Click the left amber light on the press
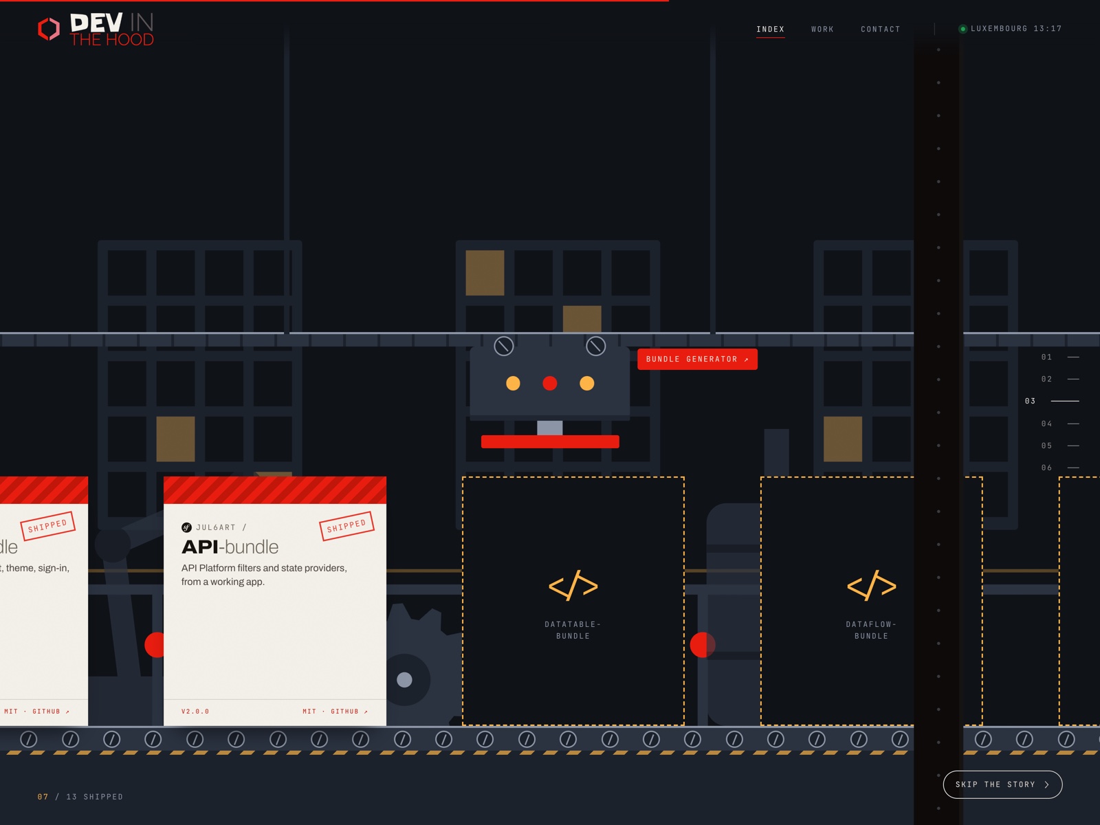This screenshot has width=1100, height=825. (x=513, y=384)
